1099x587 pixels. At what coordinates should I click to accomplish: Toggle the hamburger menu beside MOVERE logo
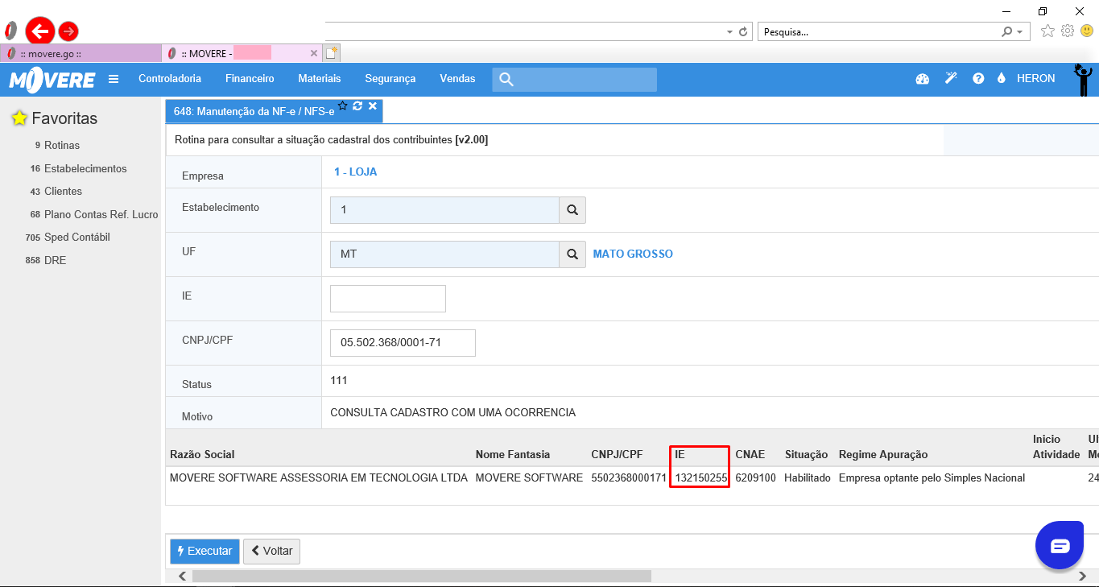point(114,79)
